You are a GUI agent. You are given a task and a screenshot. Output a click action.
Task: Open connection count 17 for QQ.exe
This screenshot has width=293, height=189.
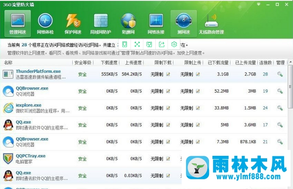[265, 125]
